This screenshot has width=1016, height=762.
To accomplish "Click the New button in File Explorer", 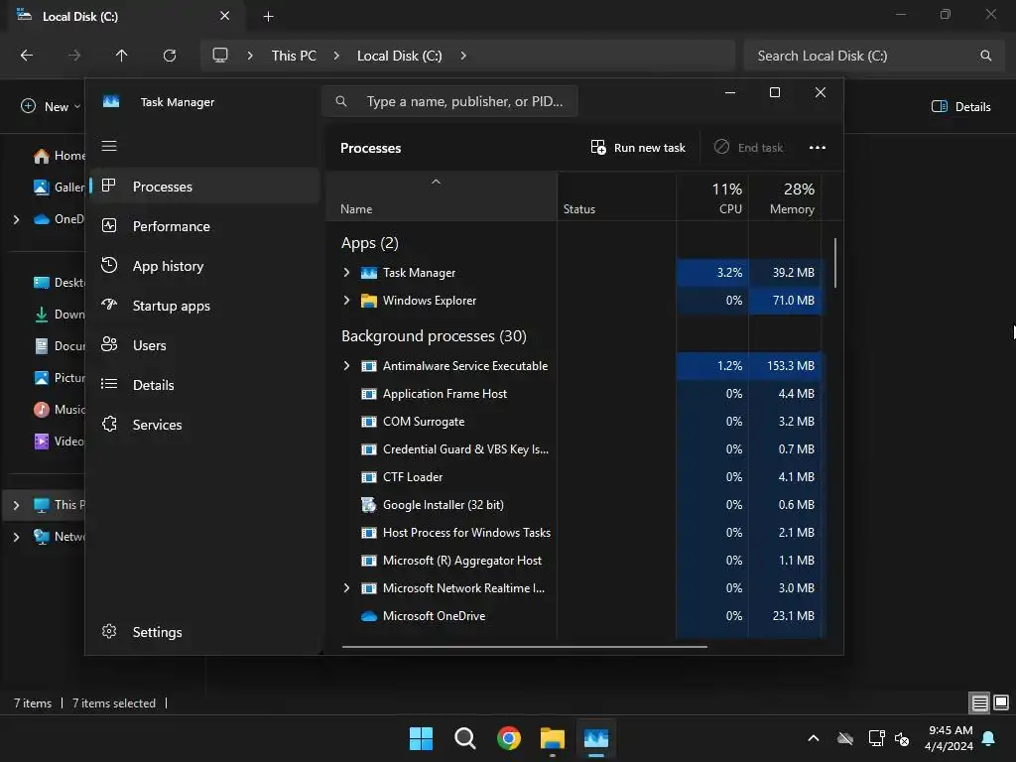I will 51,106.
